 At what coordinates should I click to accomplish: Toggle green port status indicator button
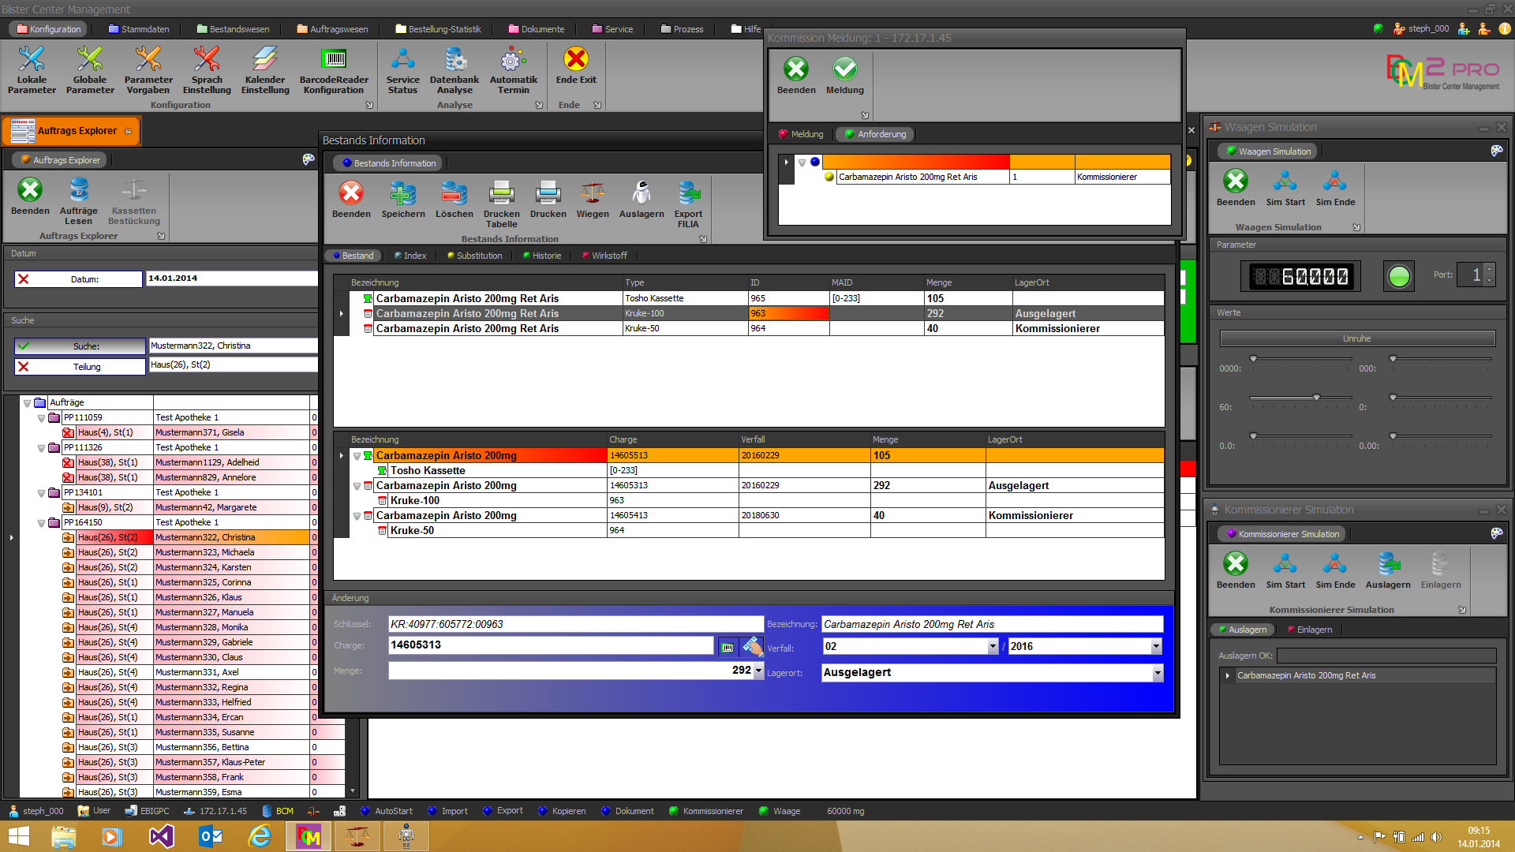click(1398, 276)
